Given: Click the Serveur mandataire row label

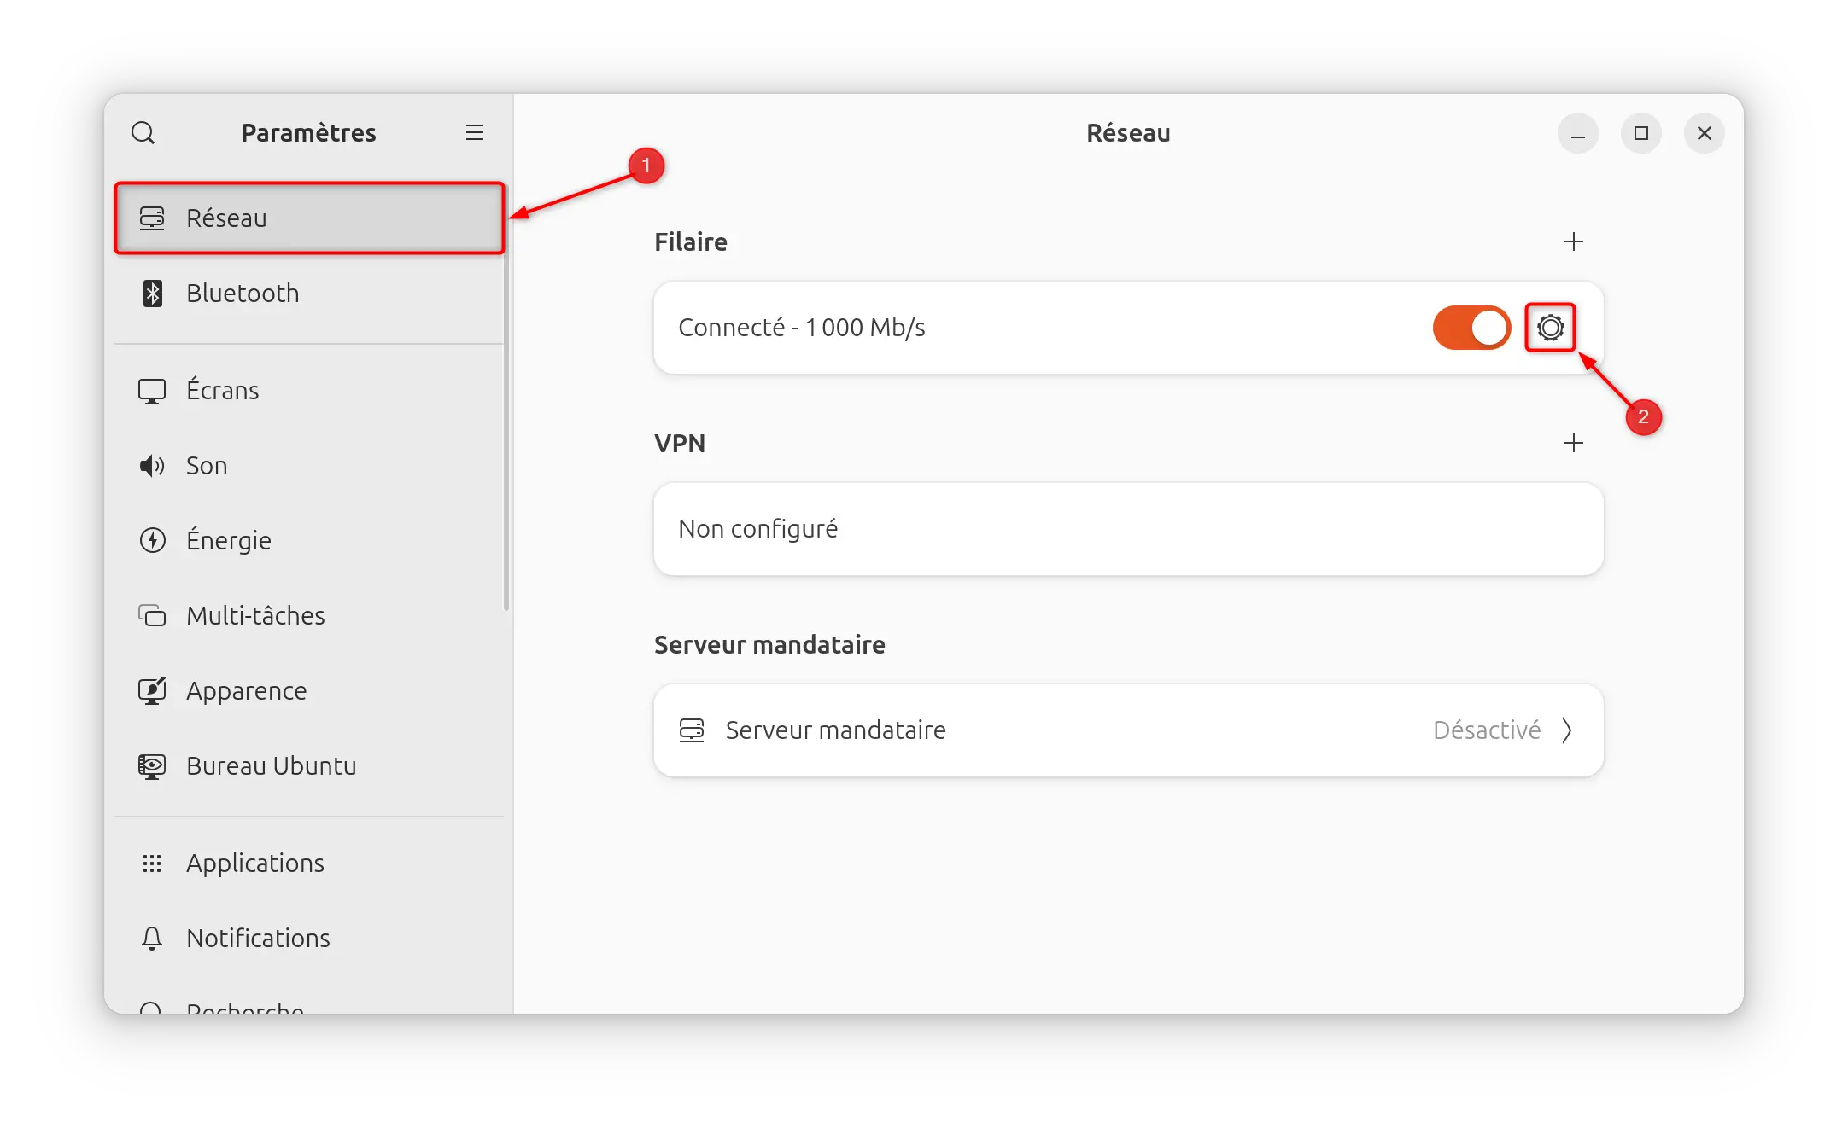Looking at the screenshot, I should point(835,730).
